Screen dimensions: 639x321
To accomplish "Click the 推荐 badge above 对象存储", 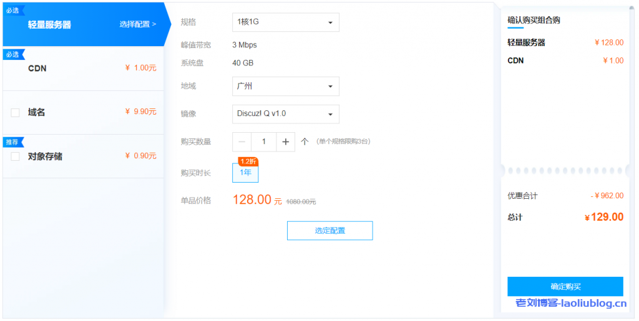I will (x=14, y=142).
